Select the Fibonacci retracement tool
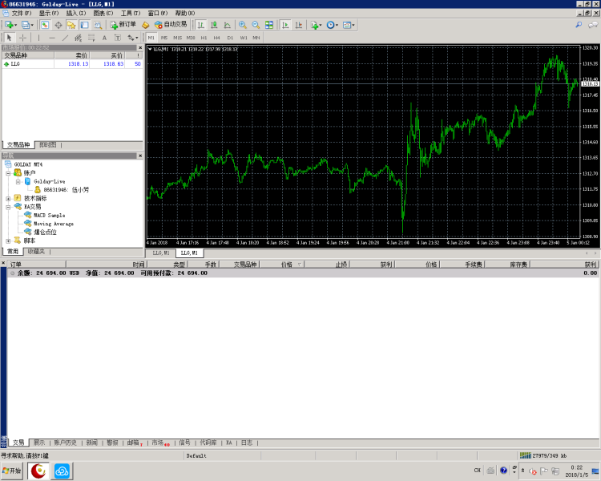This screenshot has height=481, width=601. pos(91,38)
